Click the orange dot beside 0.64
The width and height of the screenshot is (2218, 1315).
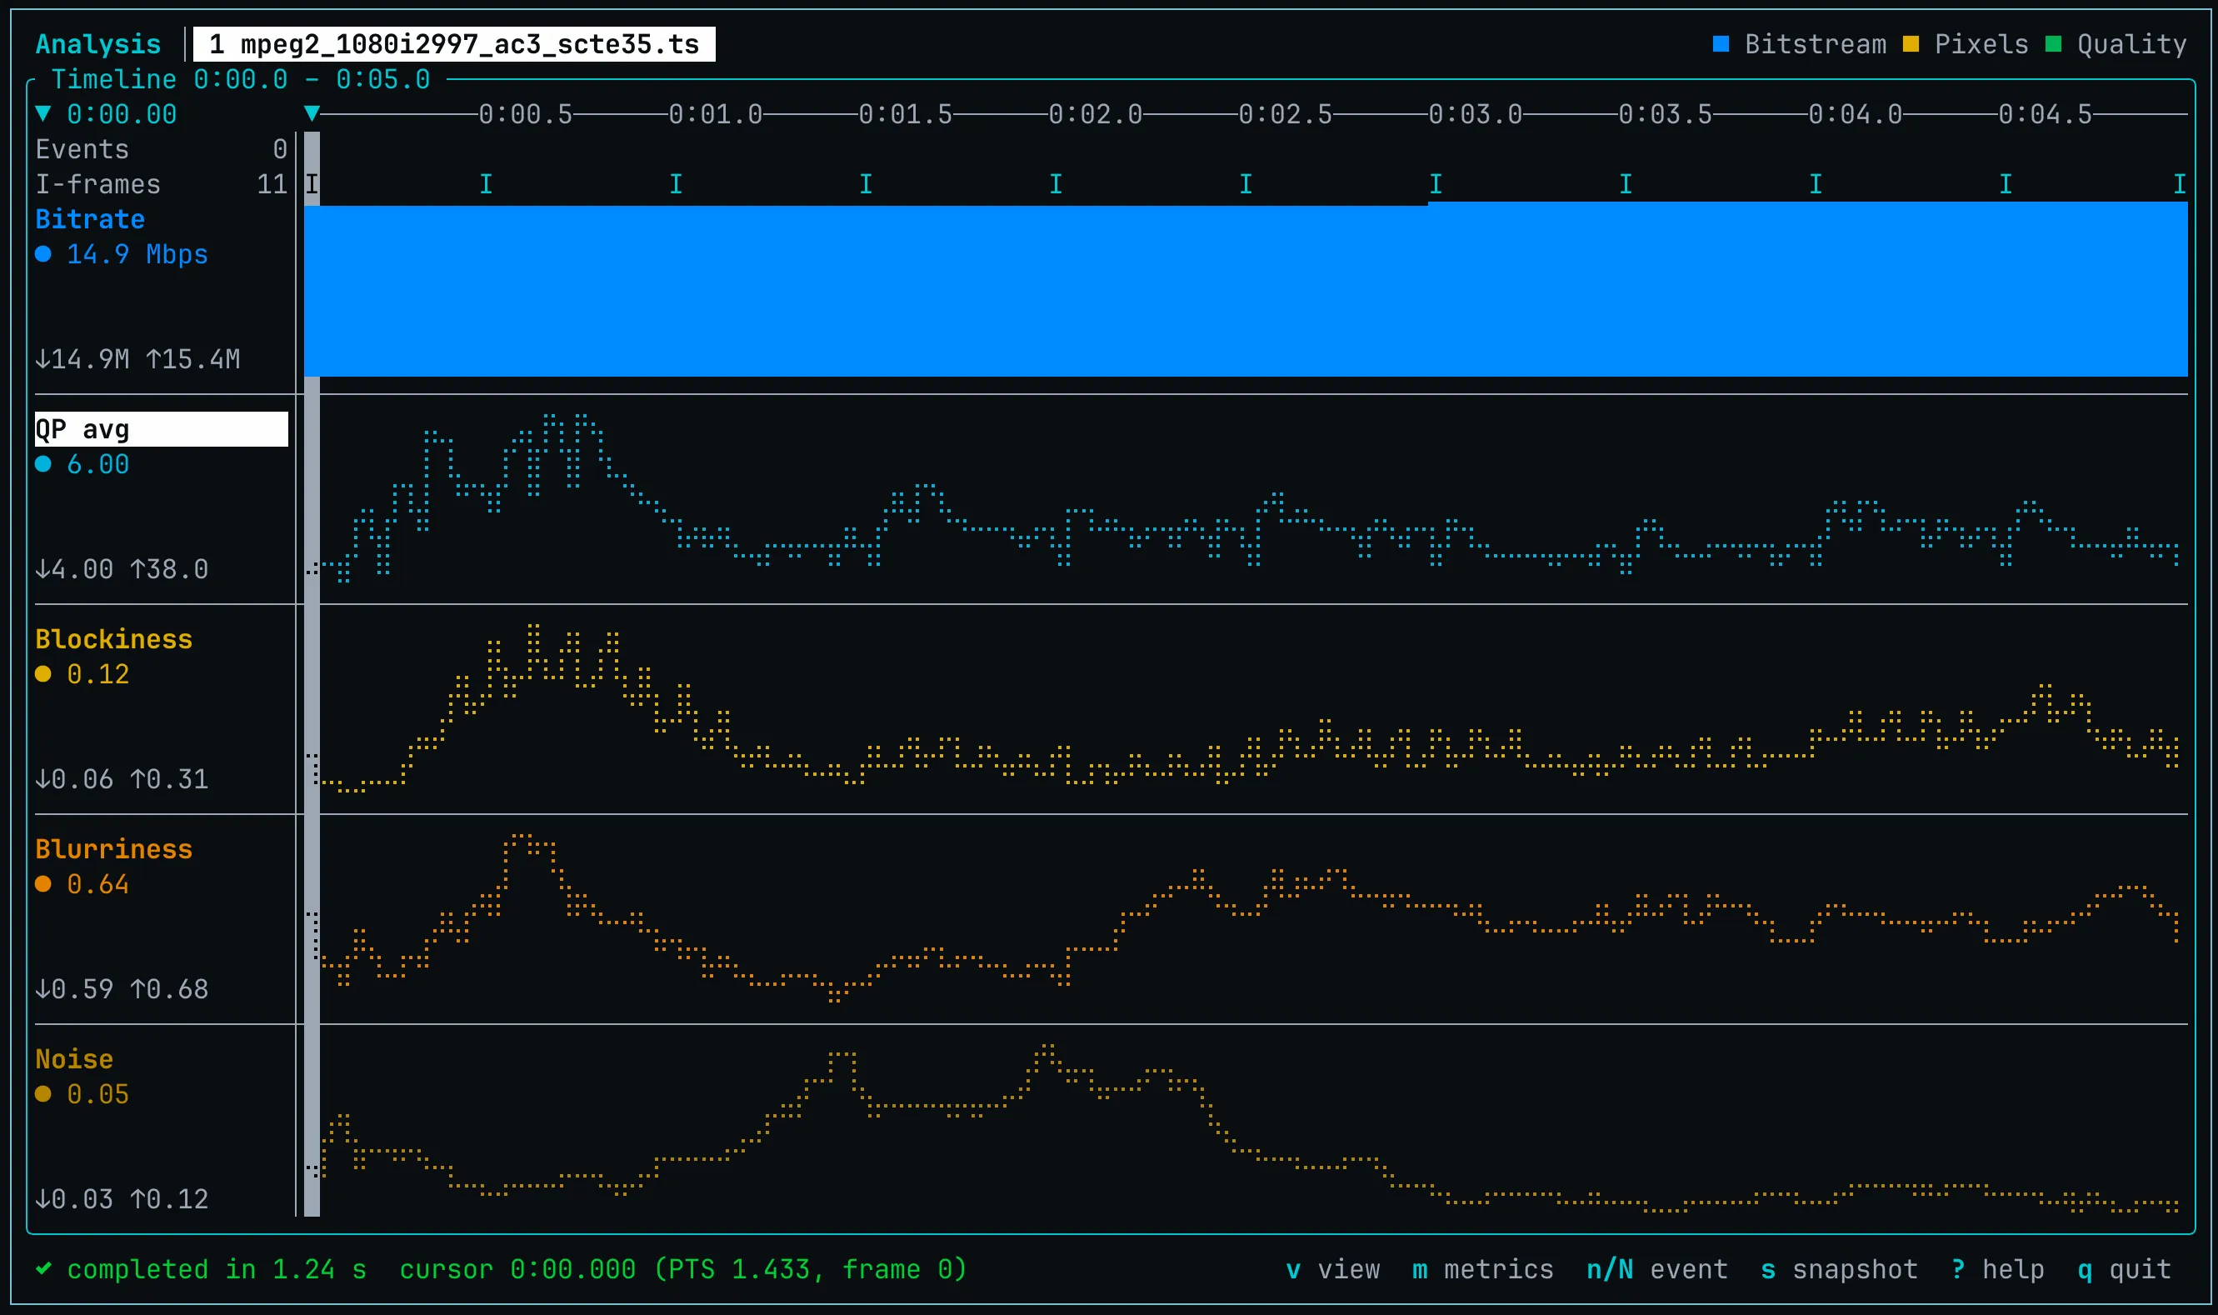(43, 883)
